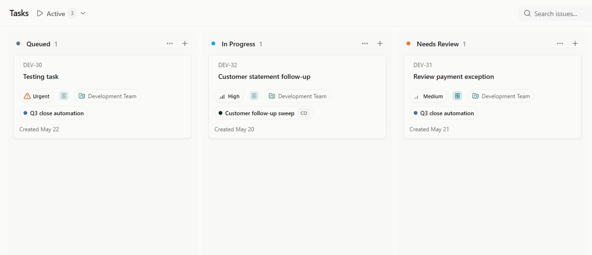Image resolution: width=592 pixels, height=255 pixels.
Task: Click the DEV-31 issue ID
Action: coord(423,65)
